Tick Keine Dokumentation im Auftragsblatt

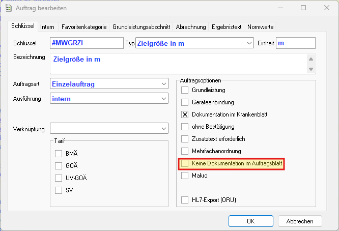(x=185, y=163)
